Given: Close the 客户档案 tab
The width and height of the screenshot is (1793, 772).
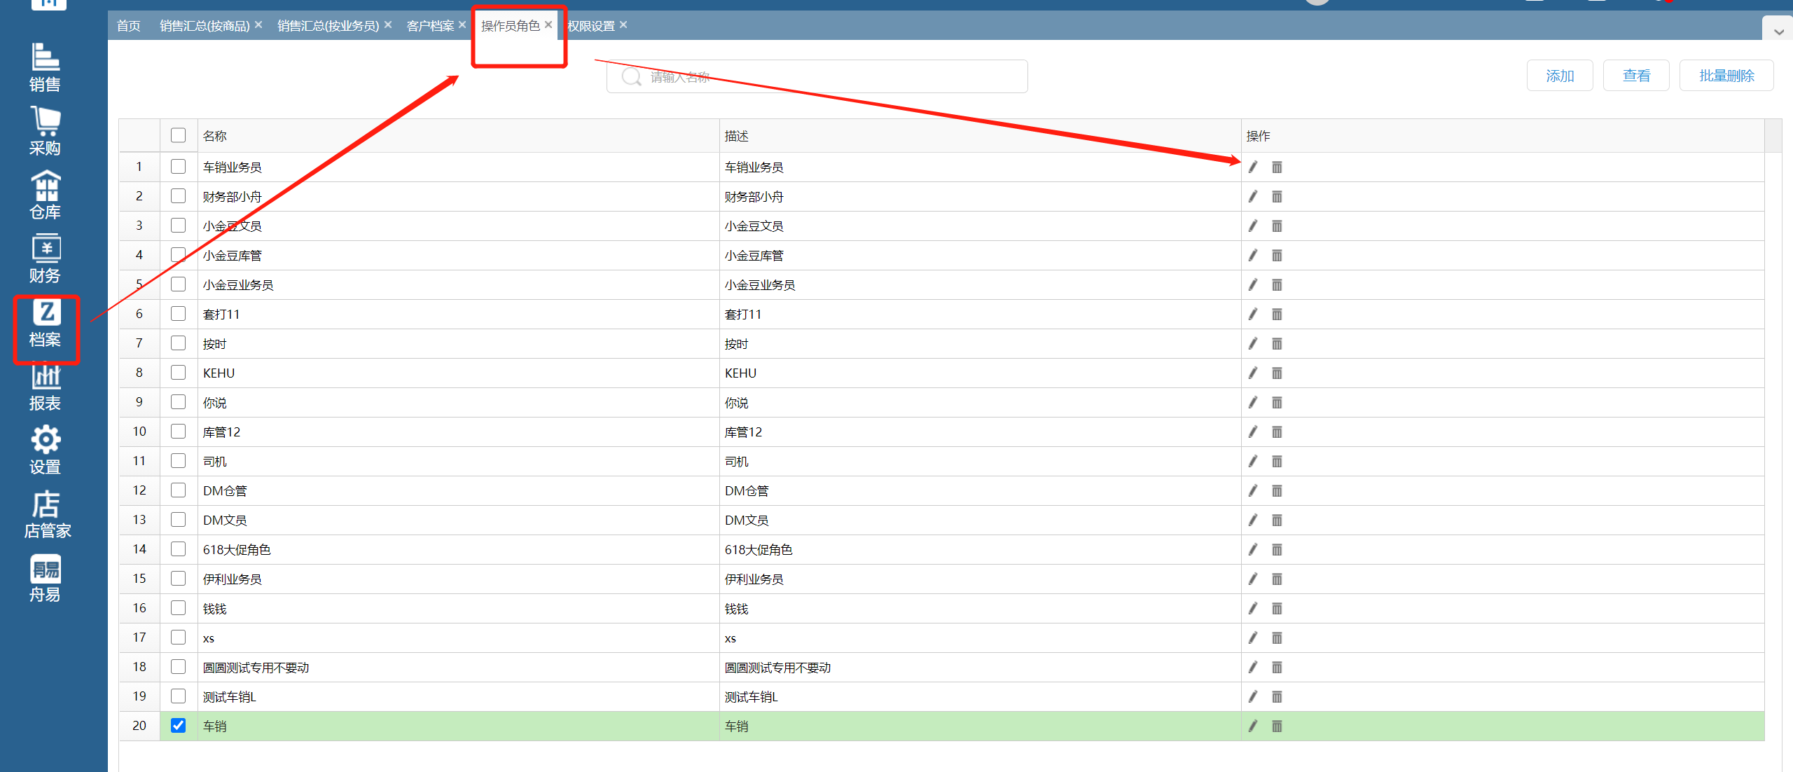Looking at the screenshot, I should coord(462,25).
